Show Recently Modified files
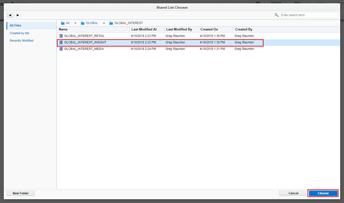 tap(21, 41)
